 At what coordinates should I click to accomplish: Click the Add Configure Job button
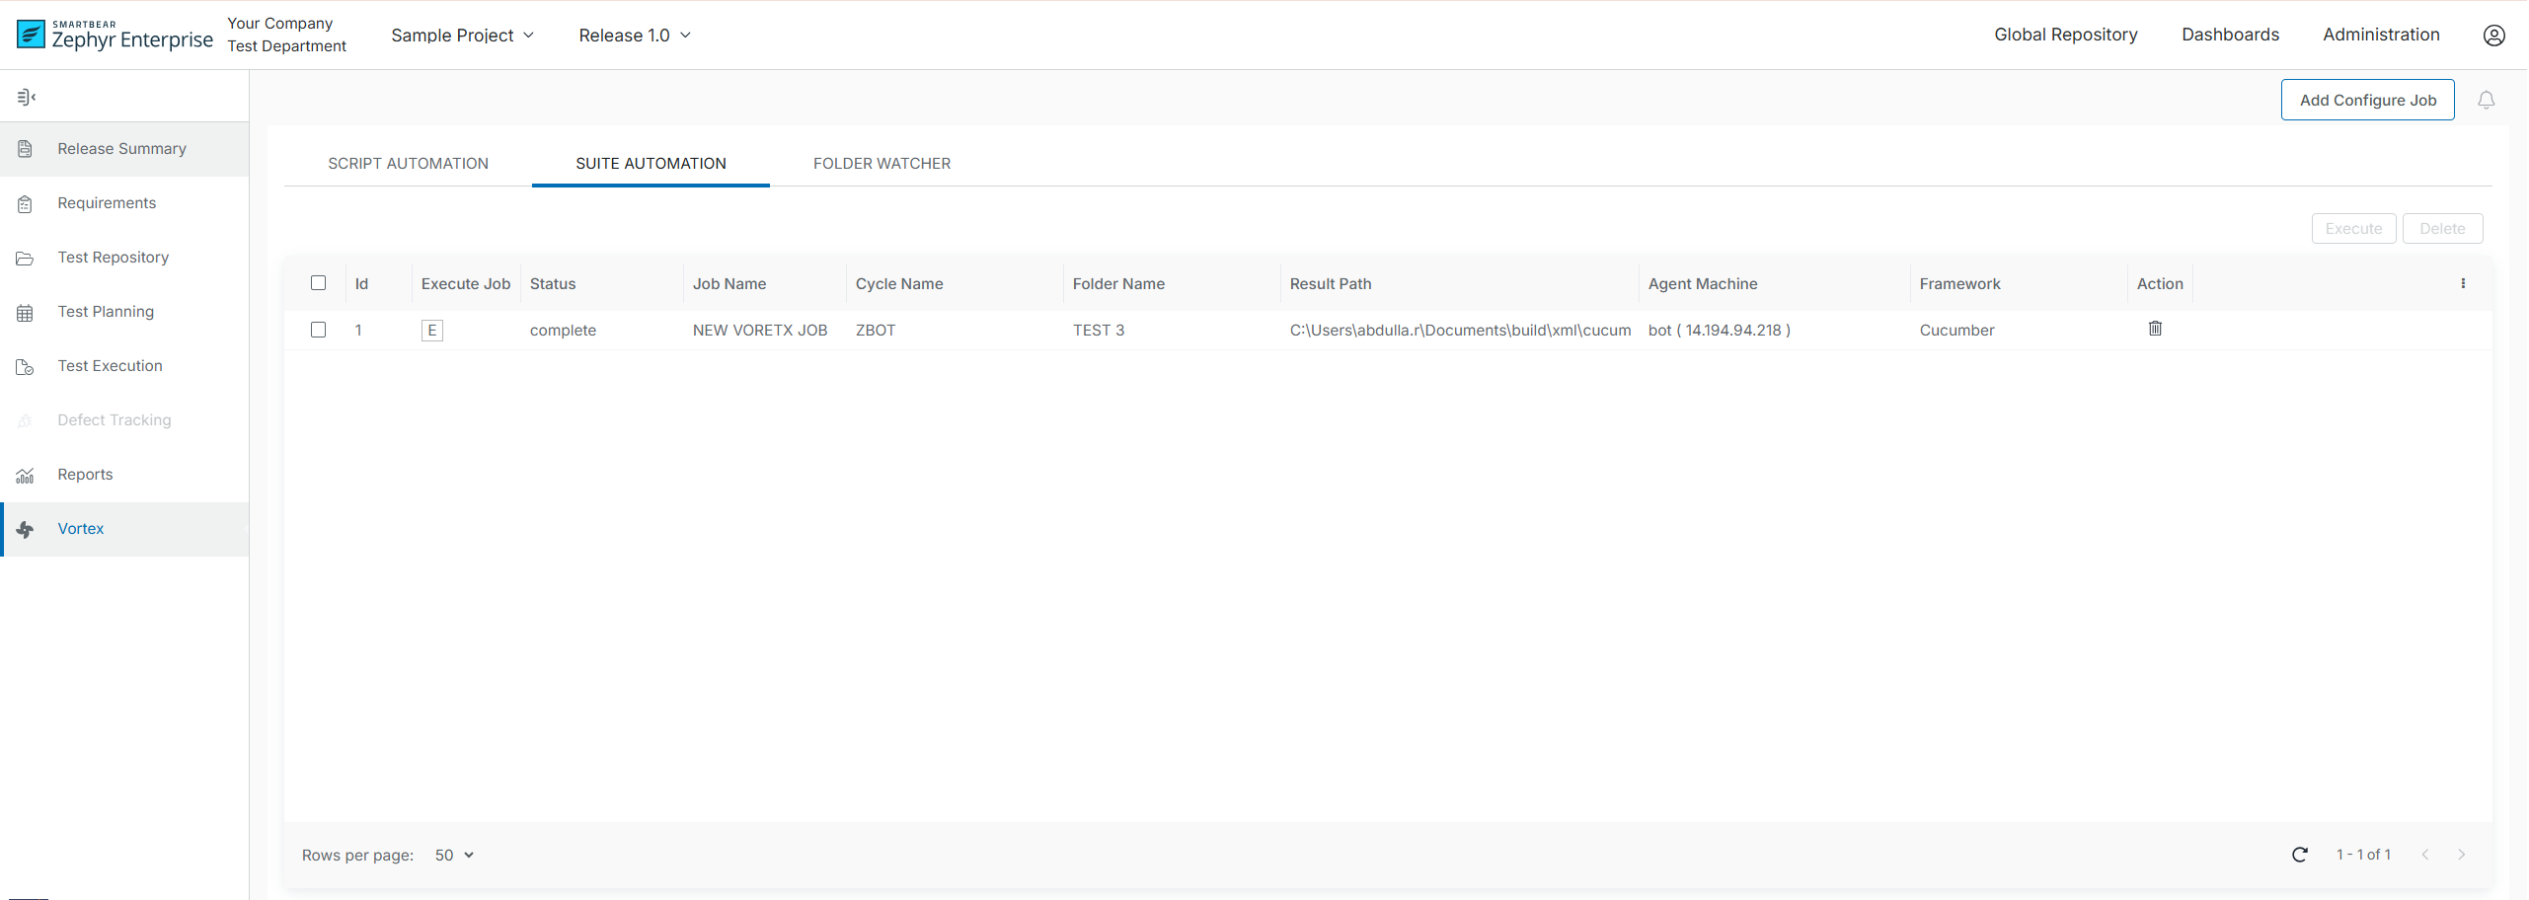(x=2366, y=100)
